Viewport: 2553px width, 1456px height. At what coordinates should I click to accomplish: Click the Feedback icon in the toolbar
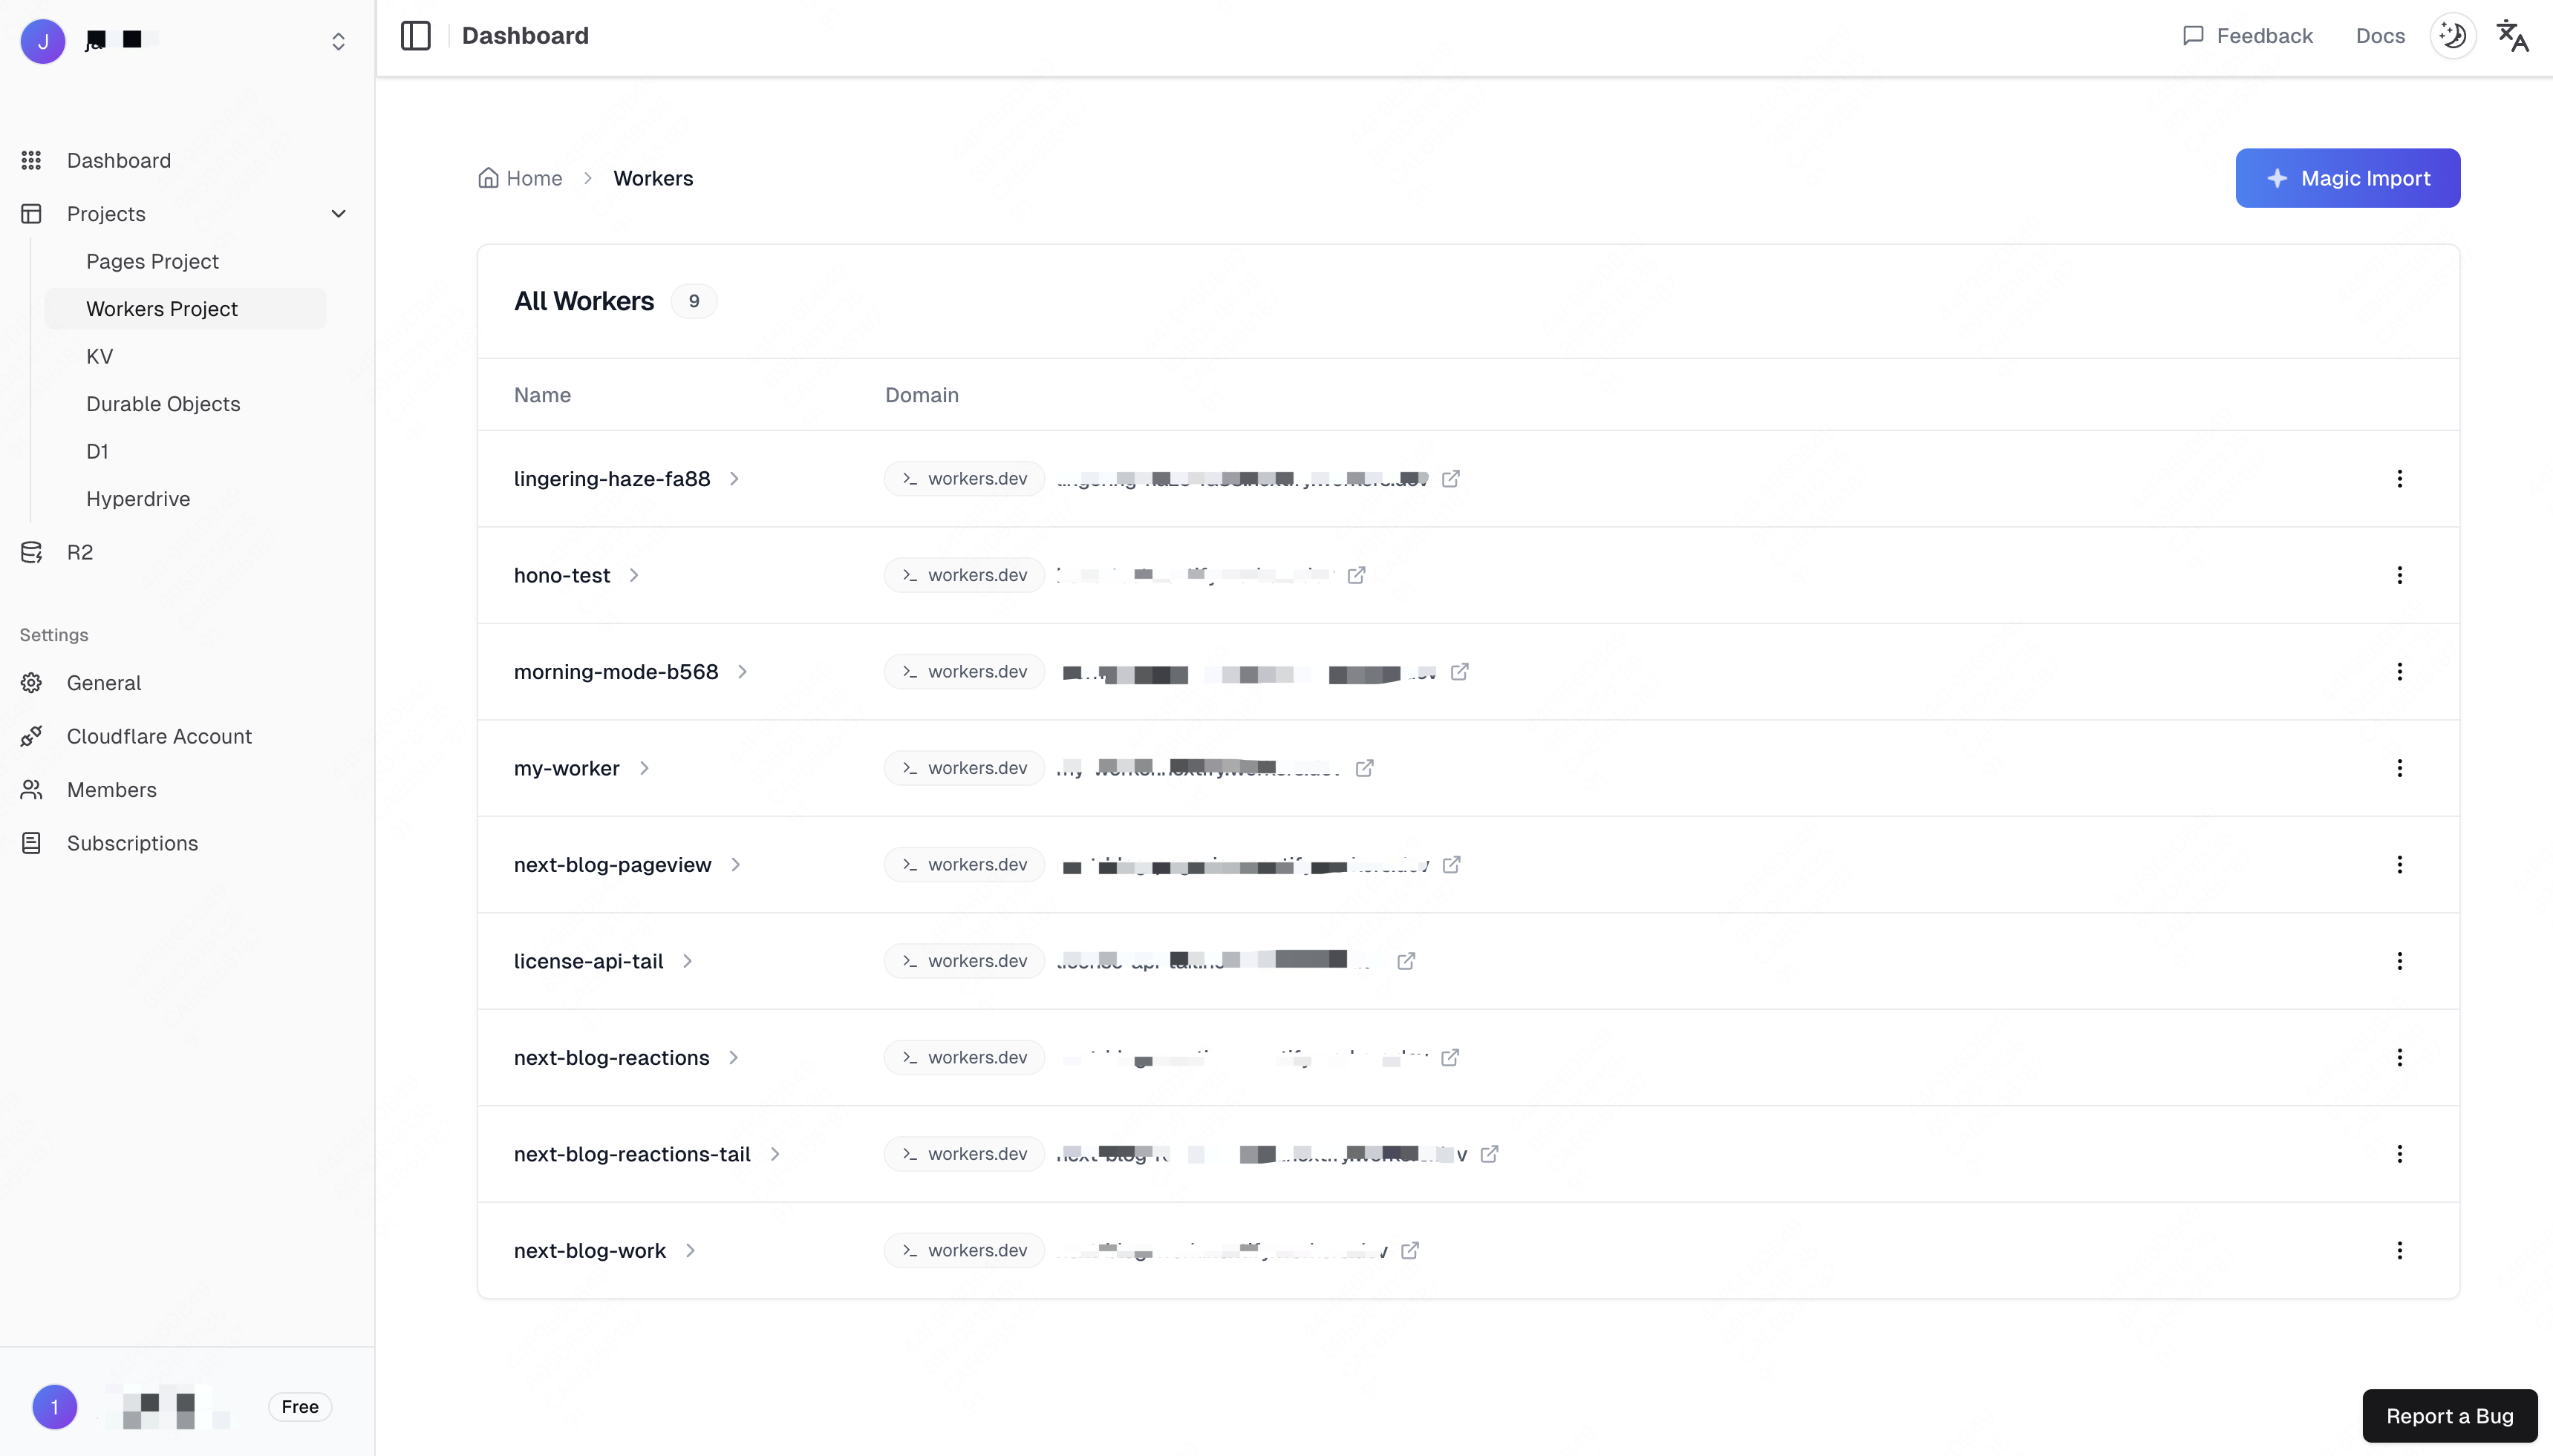(x=2194, y=35)
